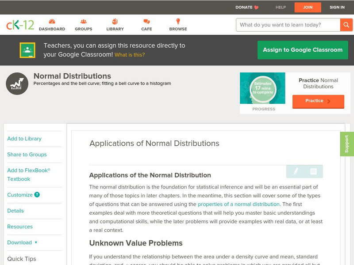Open the Help menu item
354x265 pixels.
(x=281, y=7)
